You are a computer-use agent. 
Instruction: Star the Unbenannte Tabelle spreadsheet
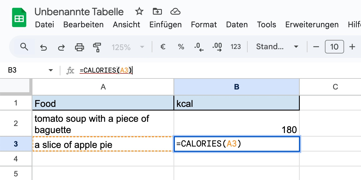click(139, 12)
